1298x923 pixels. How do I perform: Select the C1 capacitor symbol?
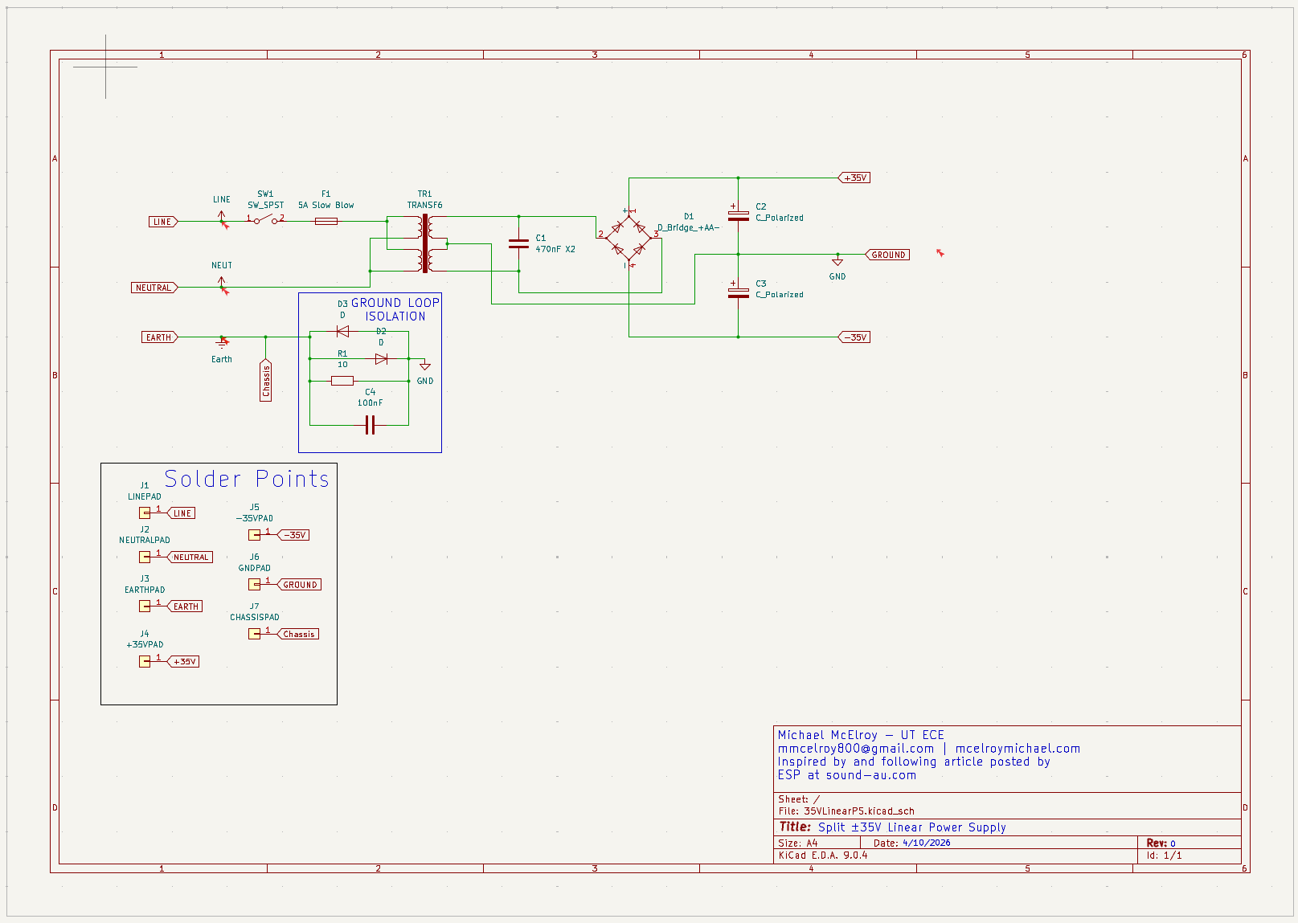click(x=518, y=243)
